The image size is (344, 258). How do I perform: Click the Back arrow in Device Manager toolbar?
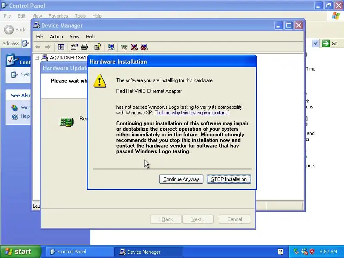(x=38, y=47)
